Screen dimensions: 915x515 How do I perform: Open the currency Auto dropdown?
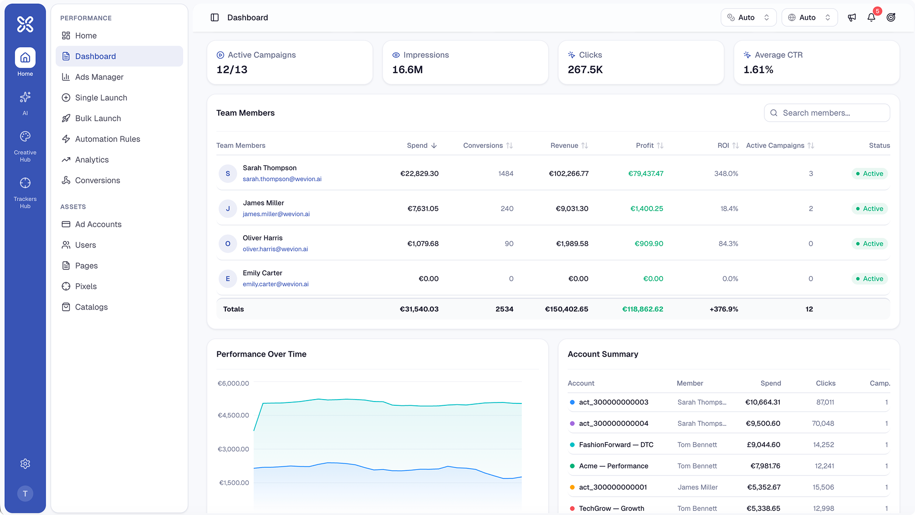pyautogui.click(x=748, y=17)
